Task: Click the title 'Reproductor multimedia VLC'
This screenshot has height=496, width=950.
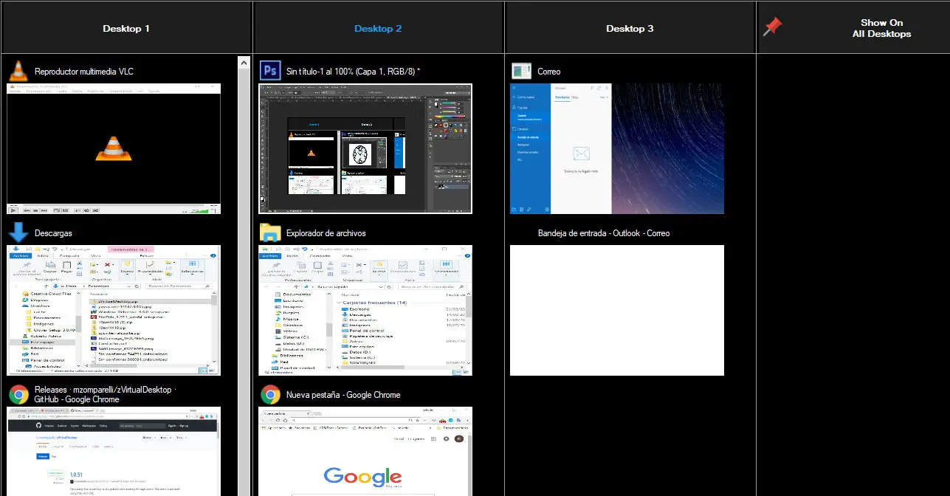Action: pyautogui.click(x=84, y=72)
